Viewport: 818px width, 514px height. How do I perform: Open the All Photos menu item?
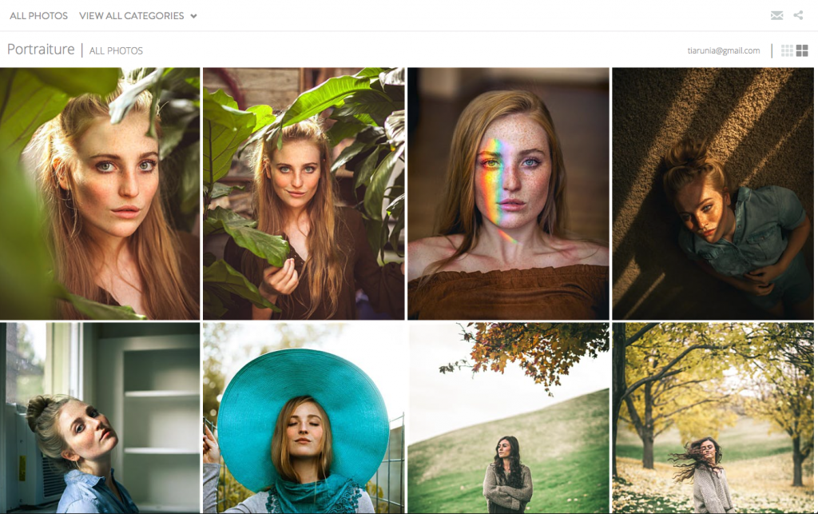38,16
